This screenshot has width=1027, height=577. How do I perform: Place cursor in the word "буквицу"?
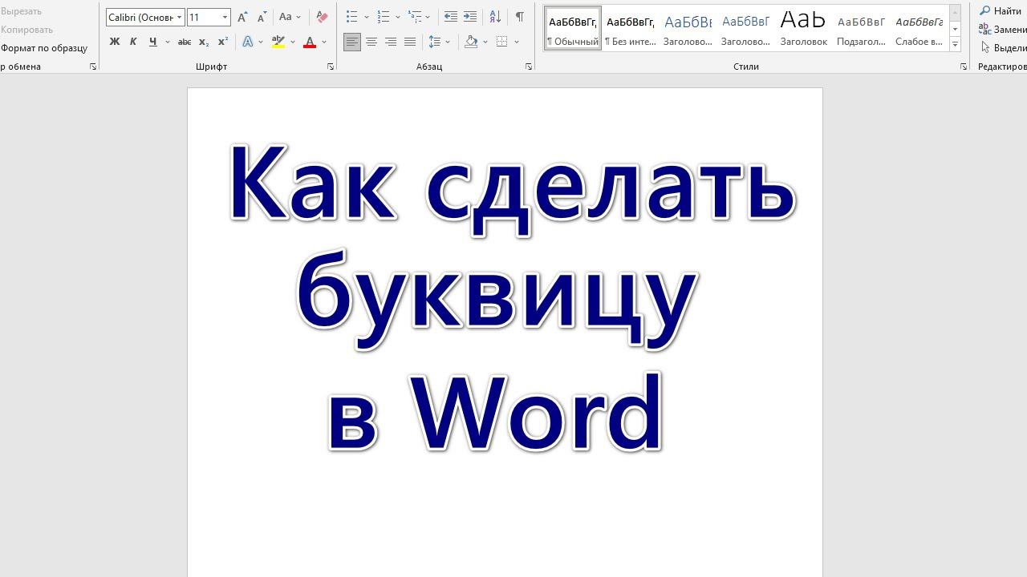(x=496, y=301)
